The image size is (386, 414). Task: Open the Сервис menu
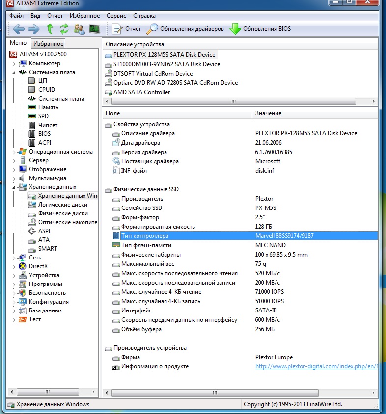[x=116, y=16]
